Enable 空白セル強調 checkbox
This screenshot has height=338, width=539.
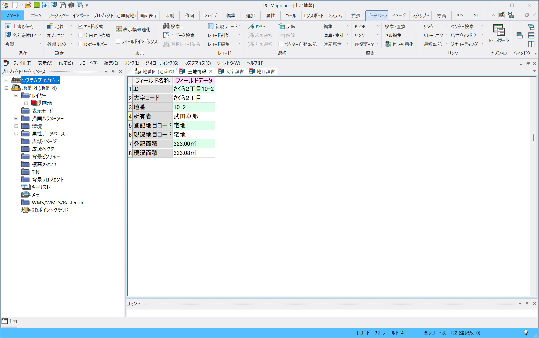pyautogui.click(x=81, y=35)
